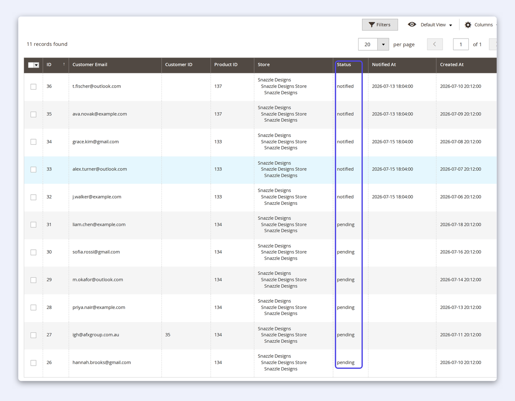Click Created At 2026-07-14 20:12:00
This screenshot has width=515, height=401.
pyautogui.click(x=461, y=280)
